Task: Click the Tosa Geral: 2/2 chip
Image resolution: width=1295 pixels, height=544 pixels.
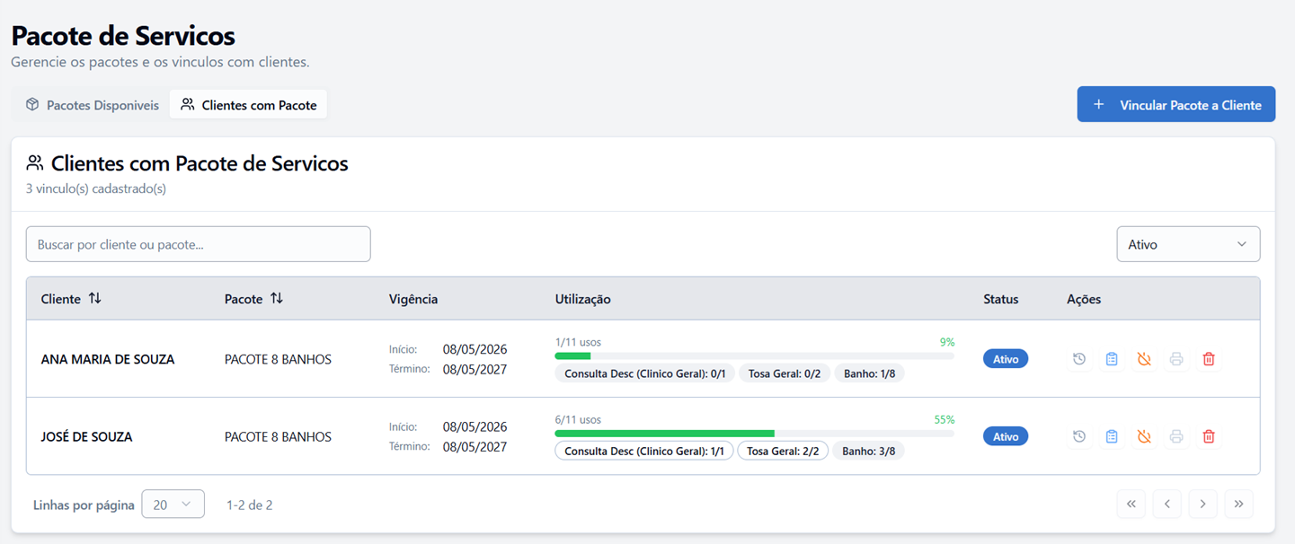Action: [x=783, y=451]
